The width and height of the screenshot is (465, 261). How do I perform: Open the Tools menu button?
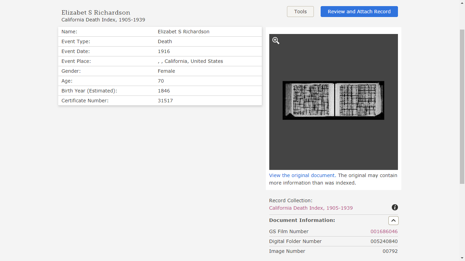click(300, 12)
